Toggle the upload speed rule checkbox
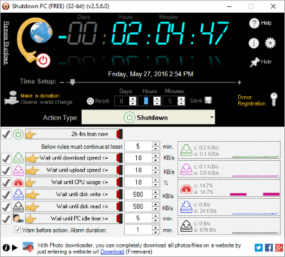The image size is (285, 257). (6, 170)
